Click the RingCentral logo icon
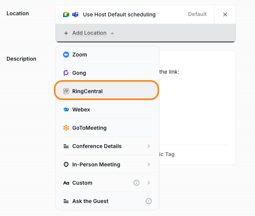This screenshot has height=216, width=255. coord(66,91)
